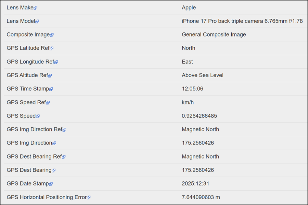
Task: Open the GPS Longitude Ref icon link
Action: point(56,61)
